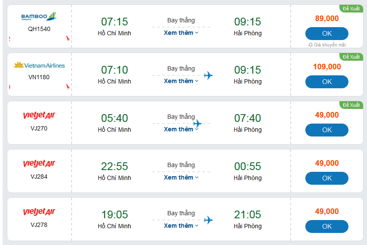Viewport: 367px width, 245px height.
Task: Click the Đề Xuất badge on VN1180 card
Action: pos(351,57)
